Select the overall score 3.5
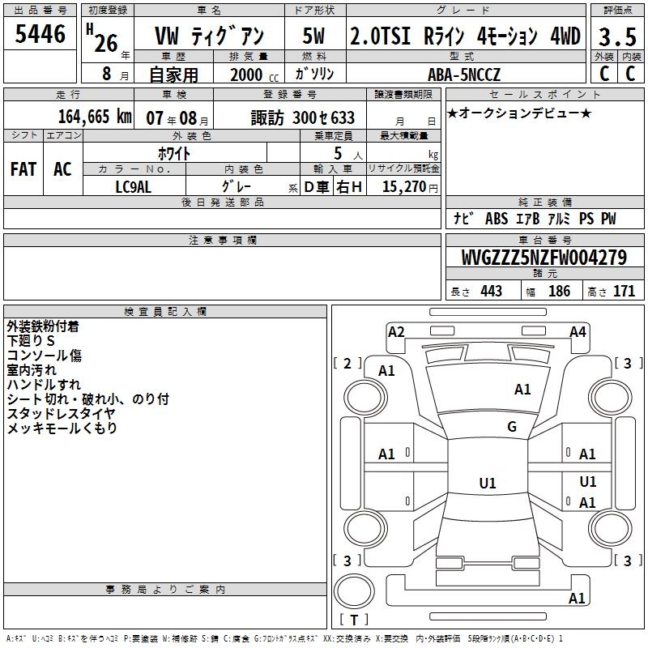Image resolution: width=648 pixels, height=648 pixels. coord(617,36)
